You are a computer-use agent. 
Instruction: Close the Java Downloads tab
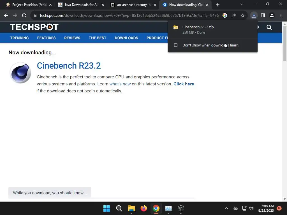point(103,5)
